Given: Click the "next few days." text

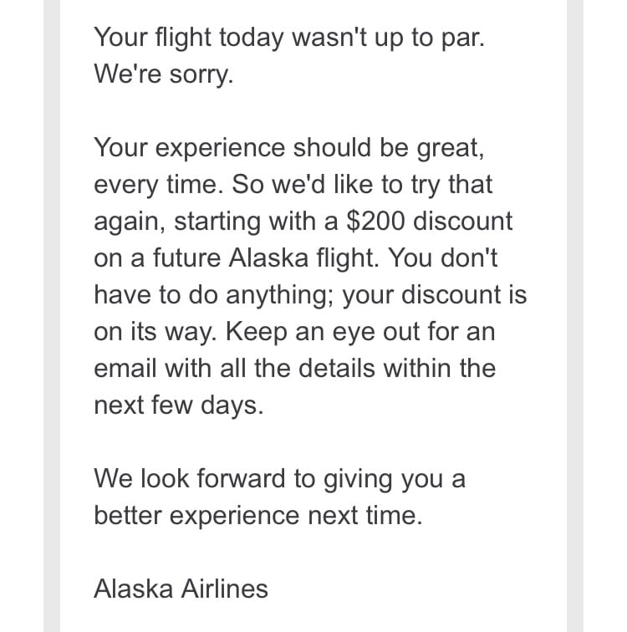Looking at the screenshot, I should [x=178, y=405].
